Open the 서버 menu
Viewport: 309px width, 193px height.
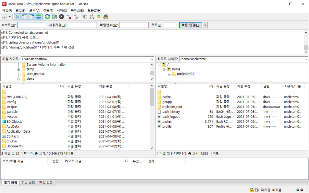[62, 10]
